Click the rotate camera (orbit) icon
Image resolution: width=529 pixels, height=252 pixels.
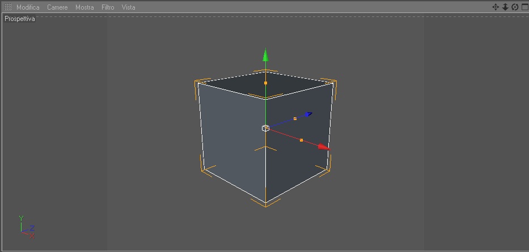515,7
